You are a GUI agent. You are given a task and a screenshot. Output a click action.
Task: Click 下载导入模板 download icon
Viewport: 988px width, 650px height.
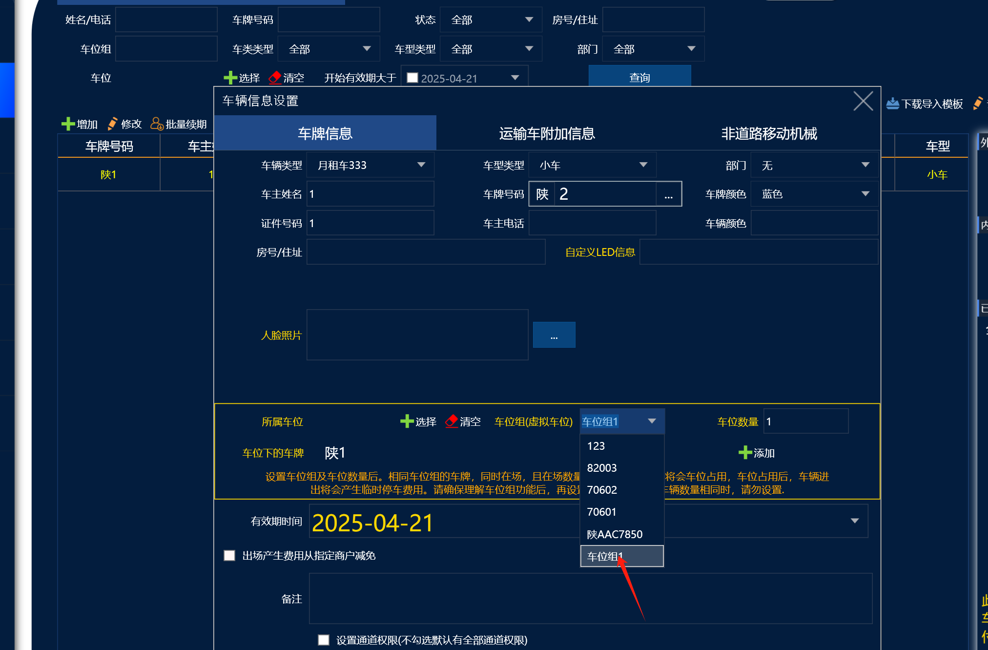coord(892,104)
